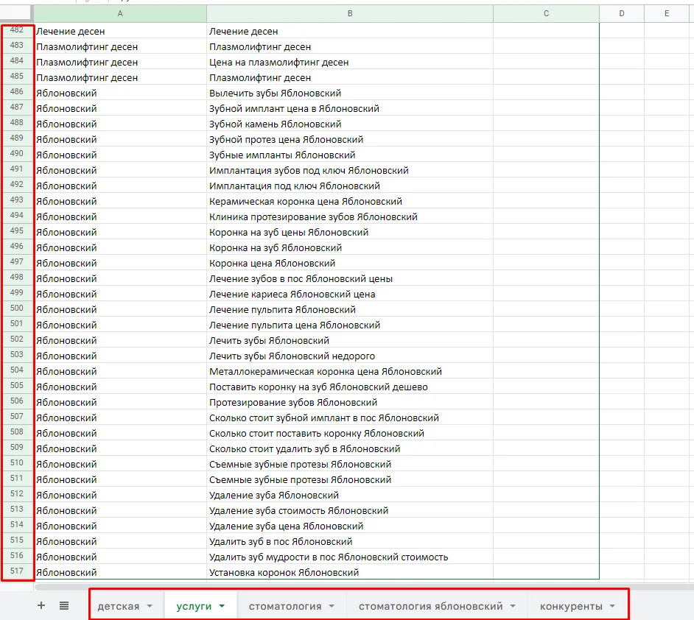
Task: Select column D header
Action: [x=622, y=14]
